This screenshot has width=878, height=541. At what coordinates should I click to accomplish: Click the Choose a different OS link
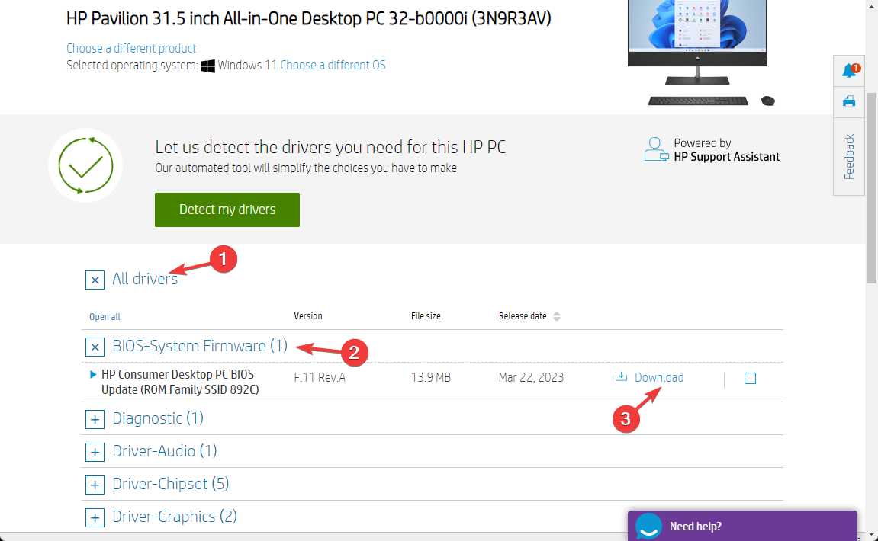333,65
